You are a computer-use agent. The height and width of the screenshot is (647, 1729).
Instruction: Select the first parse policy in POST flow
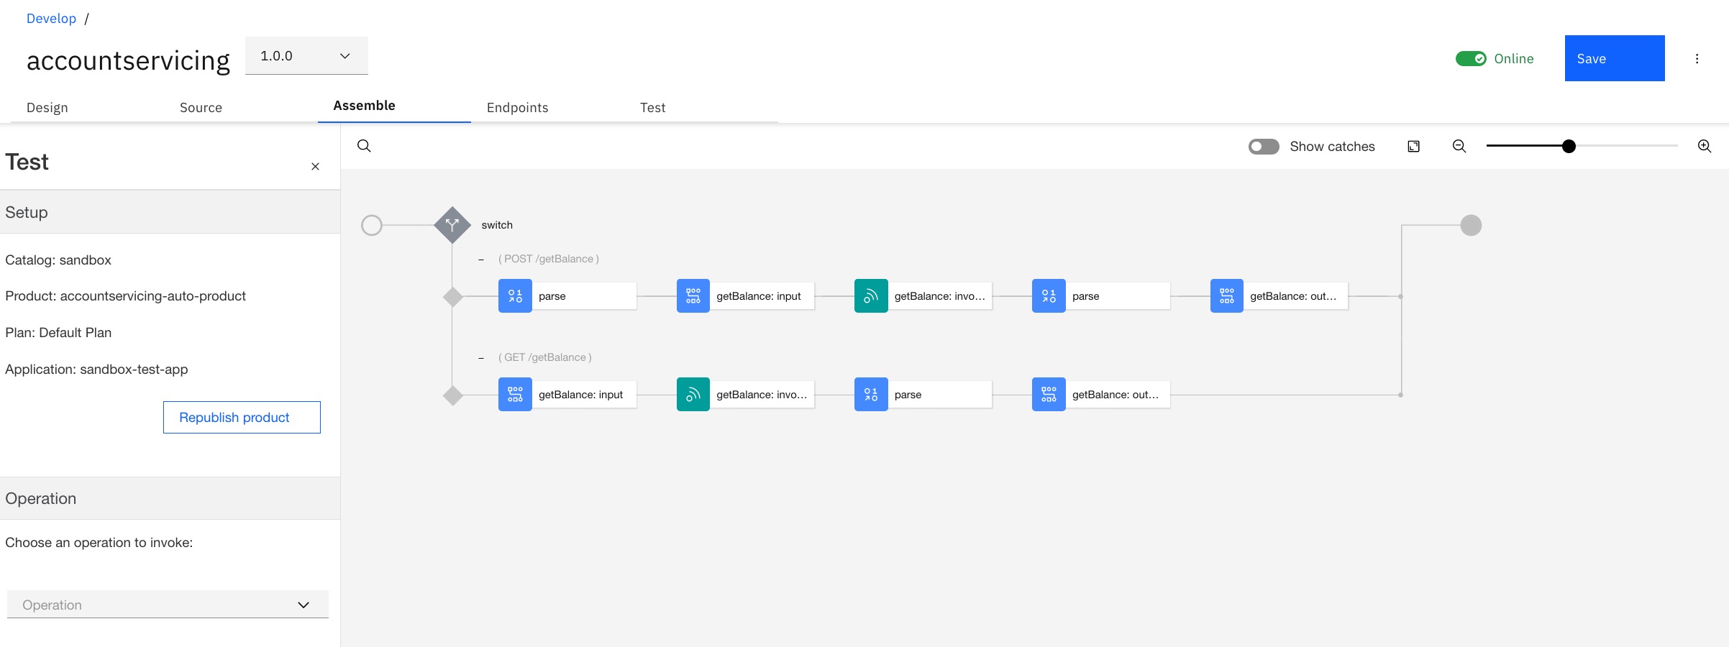[x=515, y=296]
